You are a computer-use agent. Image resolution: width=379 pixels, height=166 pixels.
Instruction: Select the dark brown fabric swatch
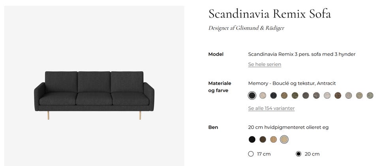point(338,95)
